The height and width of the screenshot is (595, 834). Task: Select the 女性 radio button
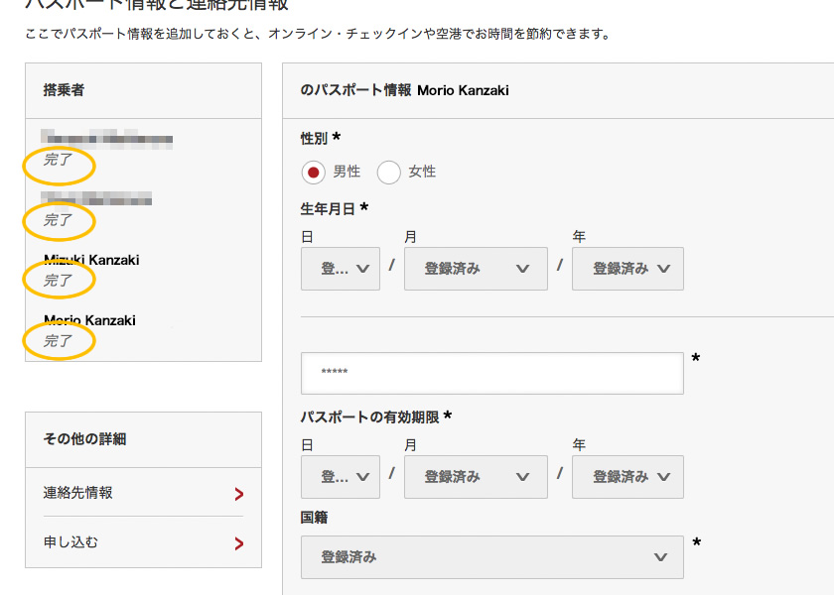pos(389,173)
